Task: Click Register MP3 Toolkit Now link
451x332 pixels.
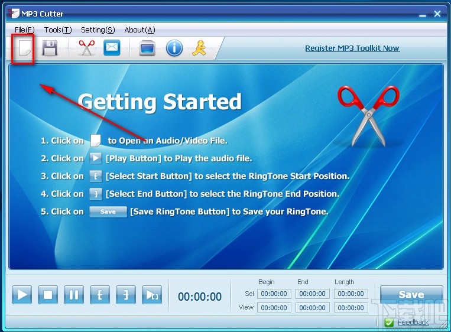Action: 352,48
